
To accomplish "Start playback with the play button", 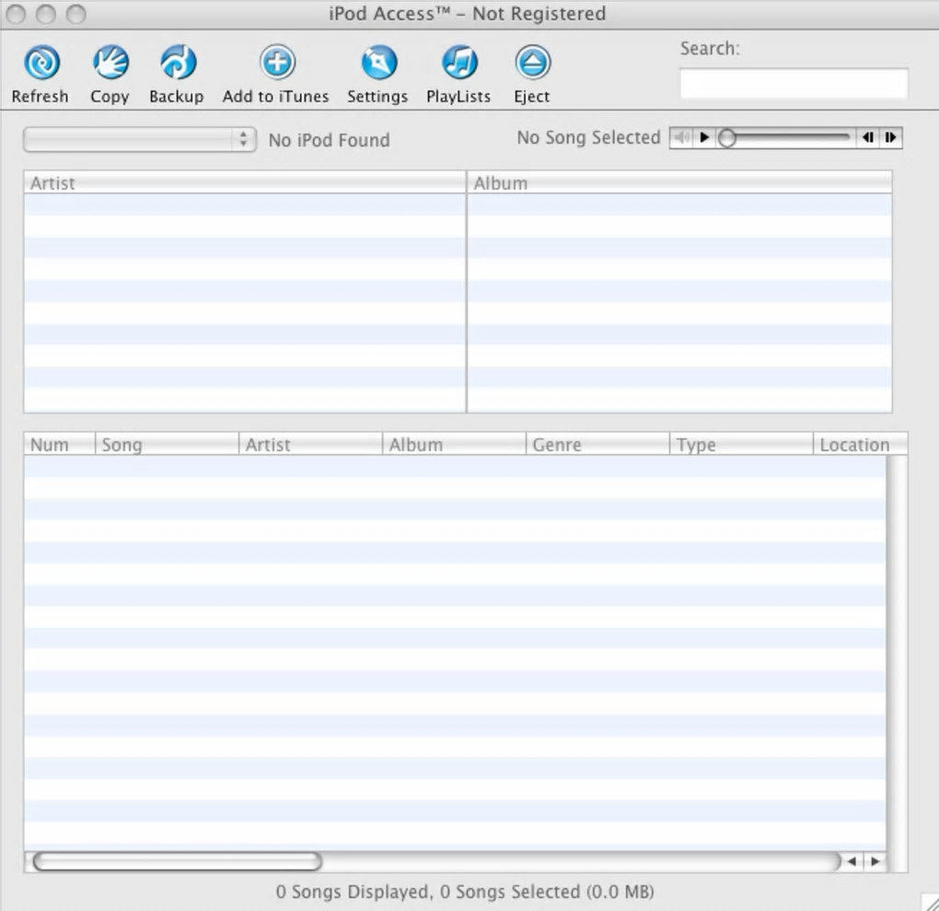I will (x=704, y=138).
